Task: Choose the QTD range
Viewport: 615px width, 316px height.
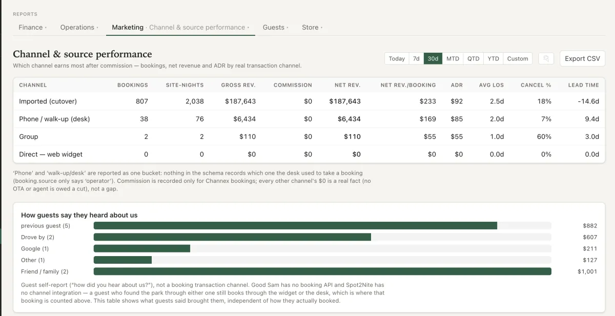Action: (474, 58)
